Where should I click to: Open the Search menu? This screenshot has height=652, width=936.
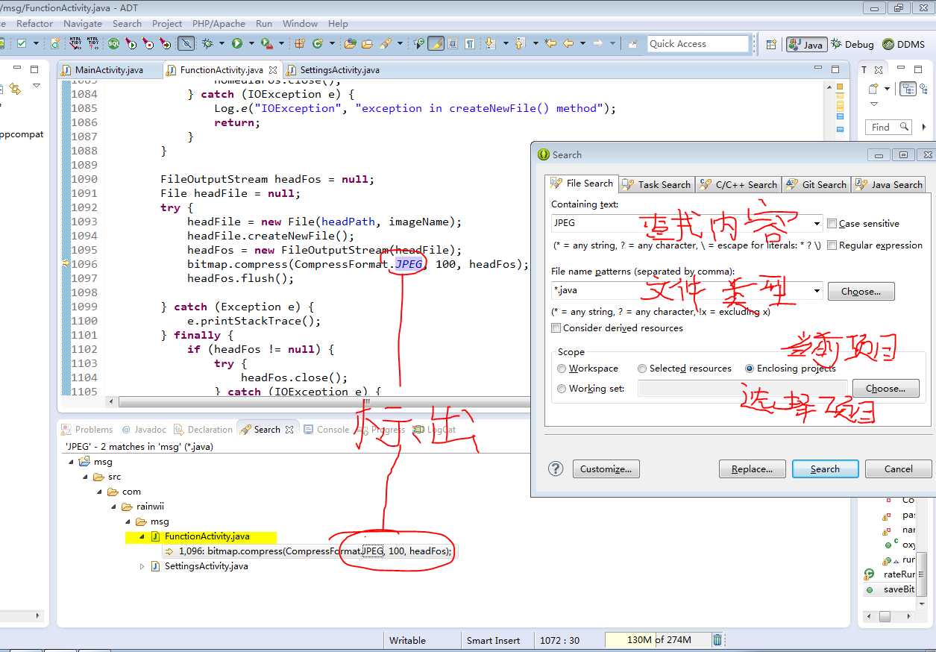[x=127, y=23]
